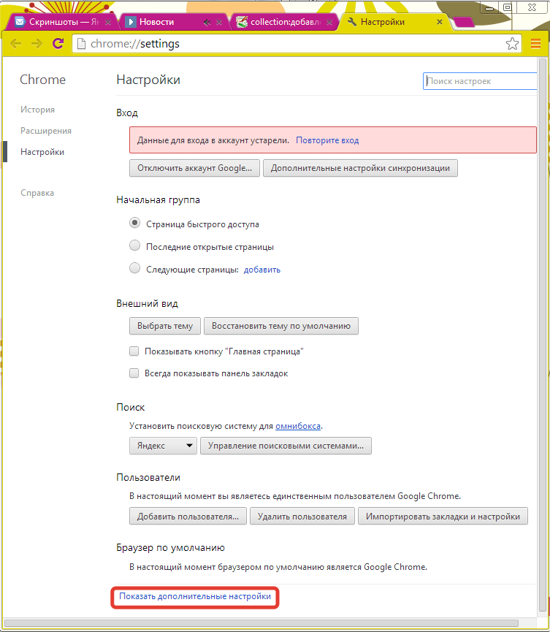Click the forward navigation arrow
Image resolution: width=550 pixels, height=632 pixels.
37,44
